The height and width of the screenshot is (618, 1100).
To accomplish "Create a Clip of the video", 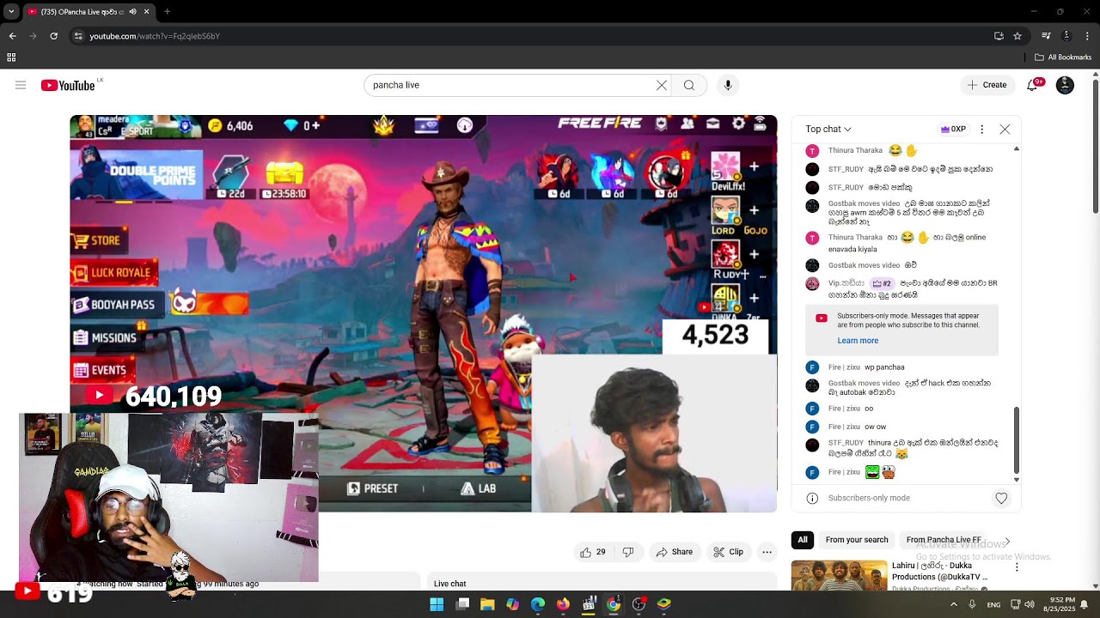I will [x=729, y=552].
